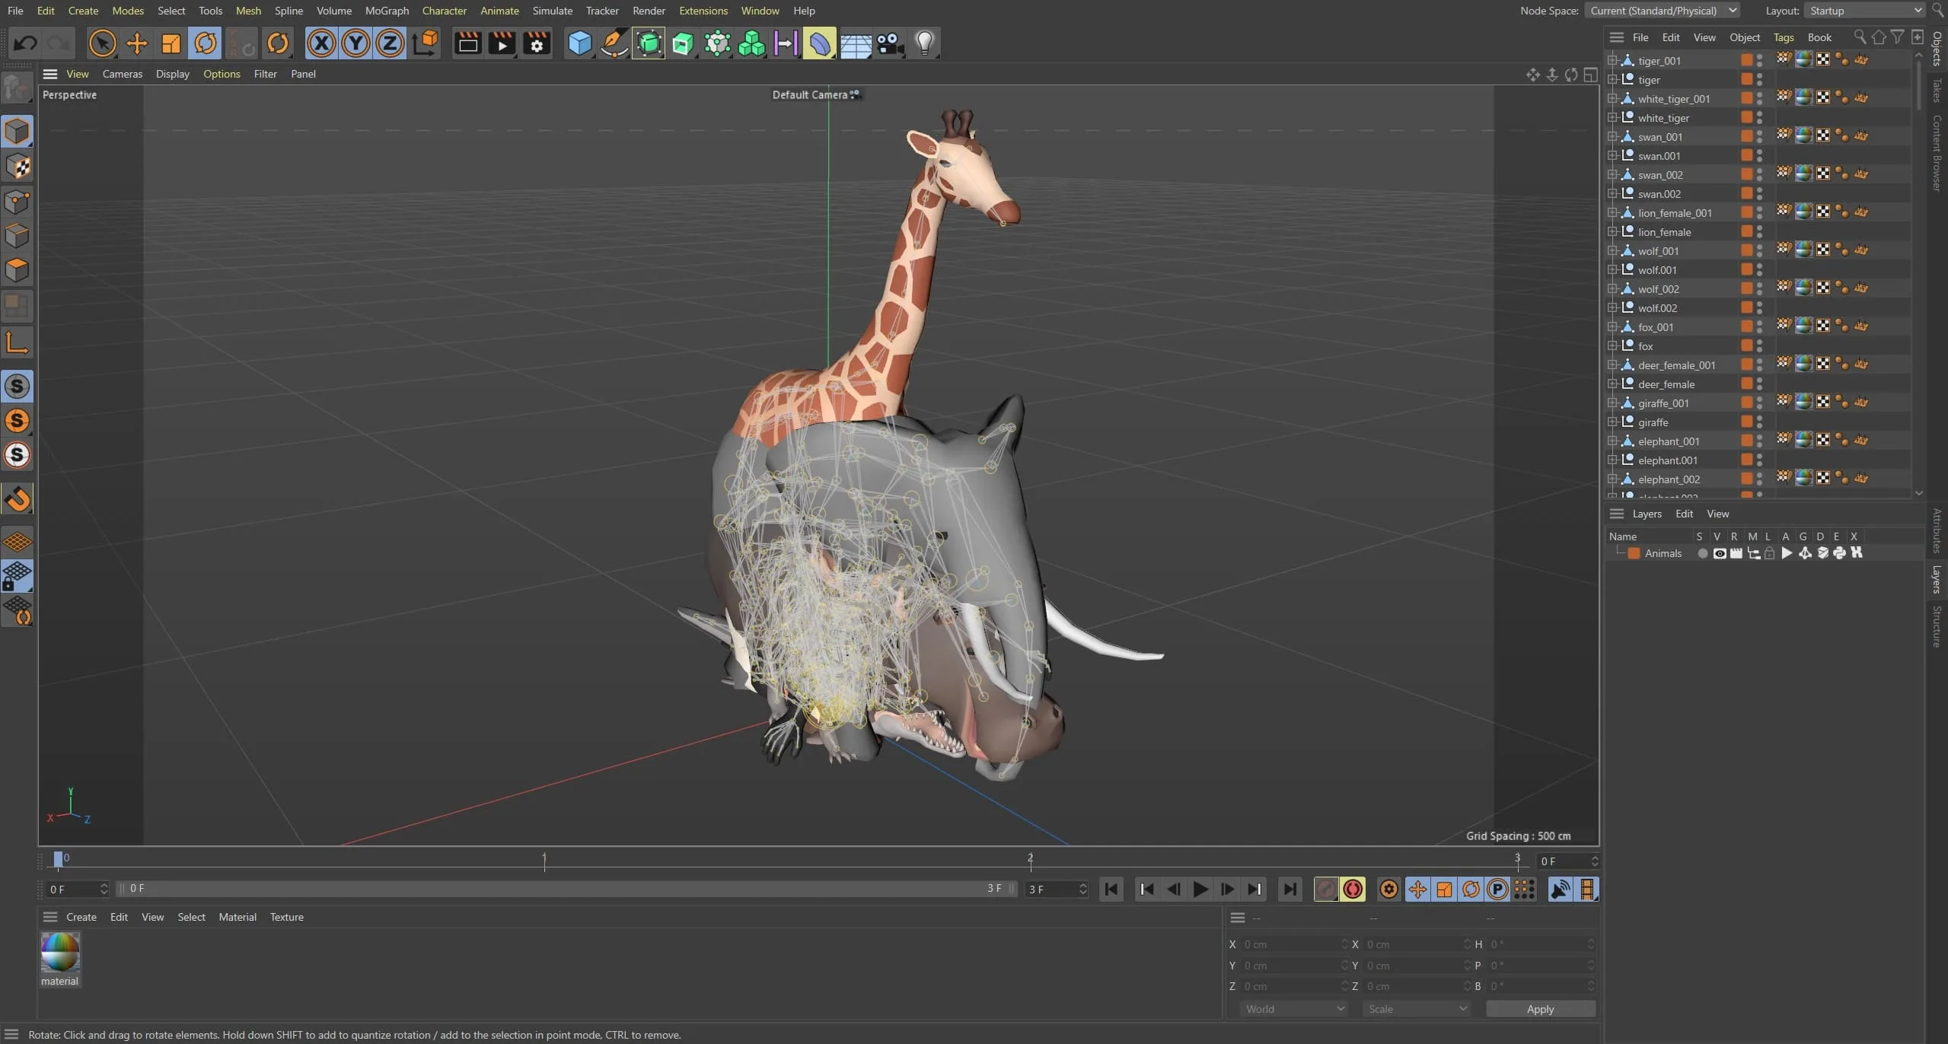The image size is (1948, 1044).
Task: Switch to Polygons mode
Action: click(x=17, y=270)
